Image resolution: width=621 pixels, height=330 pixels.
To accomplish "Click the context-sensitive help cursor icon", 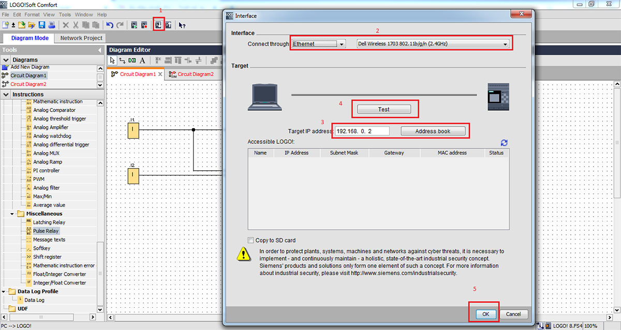I will click(182, 25).
